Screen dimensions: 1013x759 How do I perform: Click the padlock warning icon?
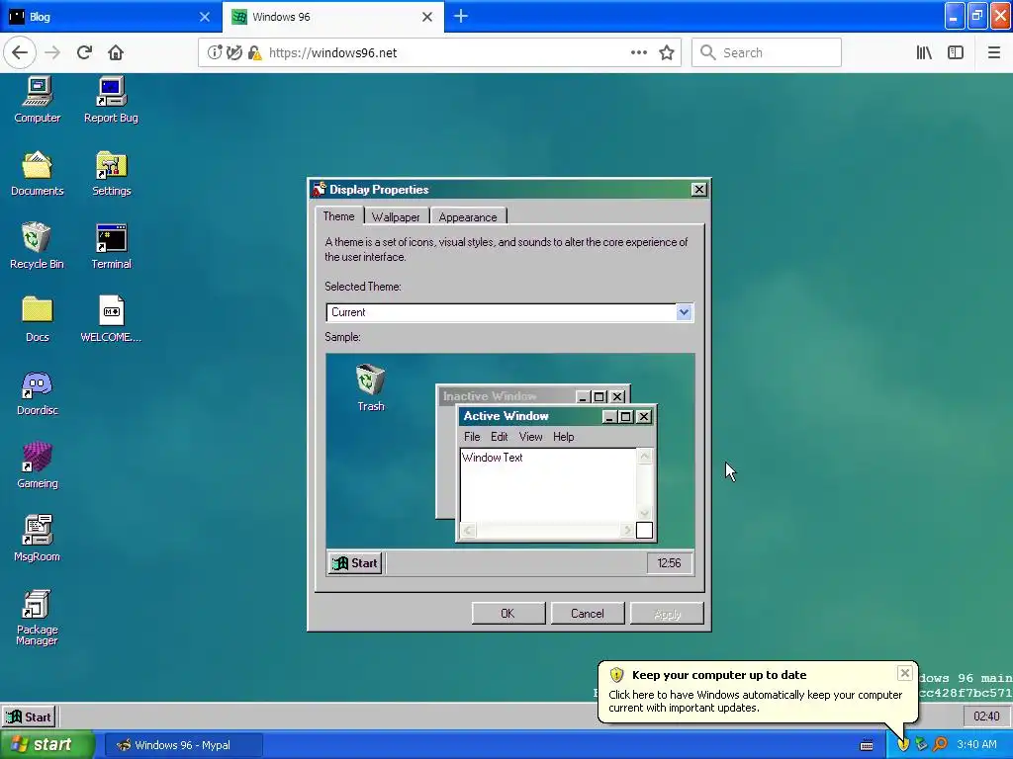[254, 52]
